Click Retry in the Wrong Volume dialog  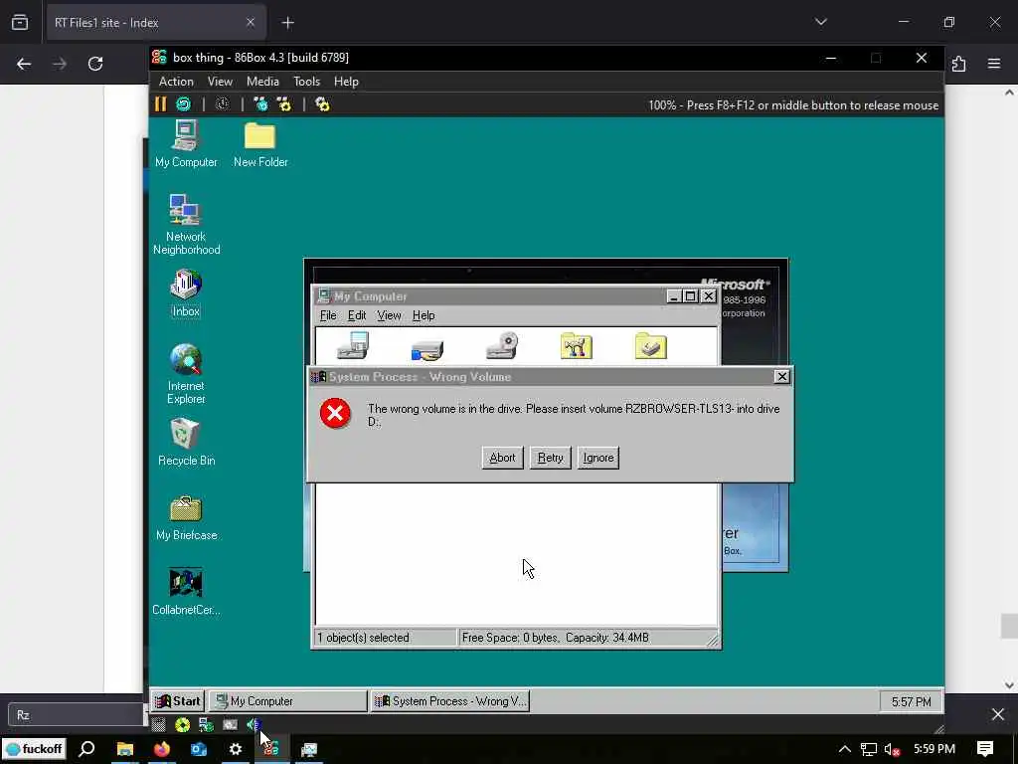pos(551,458)
